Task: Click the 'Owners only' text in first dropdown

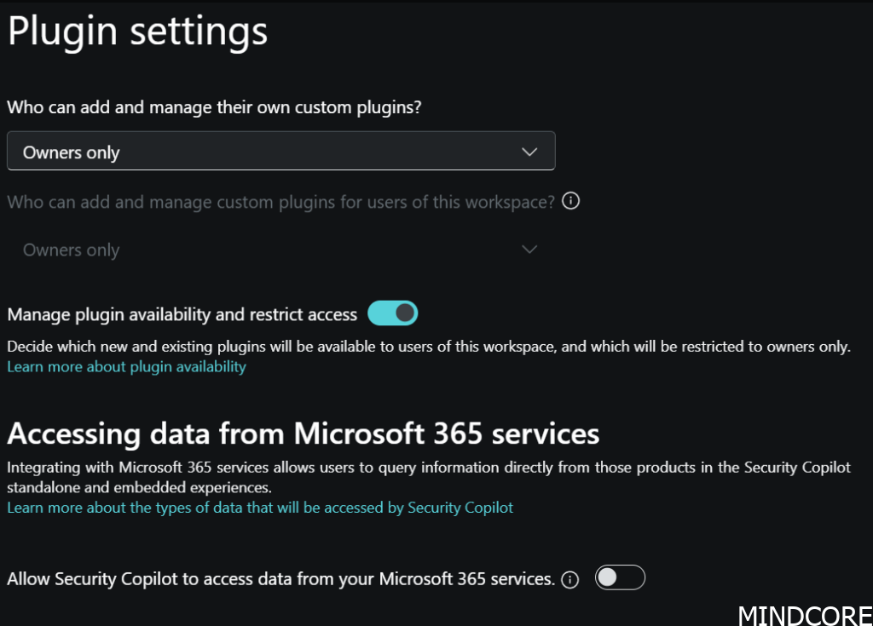Action: click(x=72, y=153)
